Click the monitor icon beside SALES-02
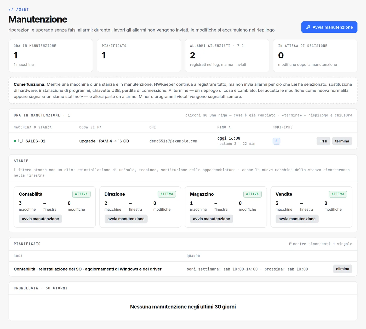Viewport: 366px width, 329px height. tap(21, 141)
